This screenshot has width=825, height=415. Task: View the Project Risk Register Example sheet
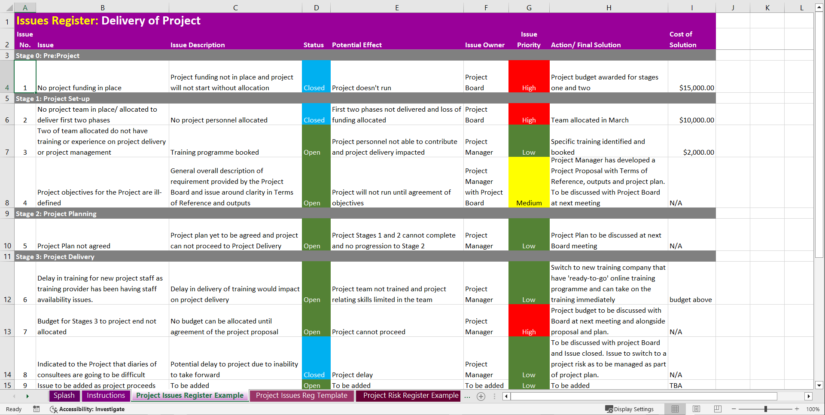(408, 396)
